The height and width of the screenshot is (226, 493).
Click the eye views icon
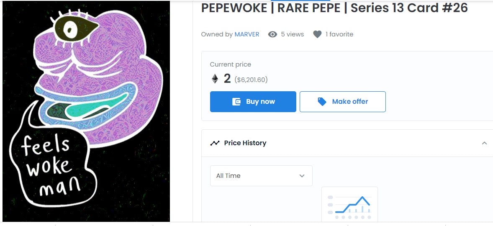pos(272,34)
